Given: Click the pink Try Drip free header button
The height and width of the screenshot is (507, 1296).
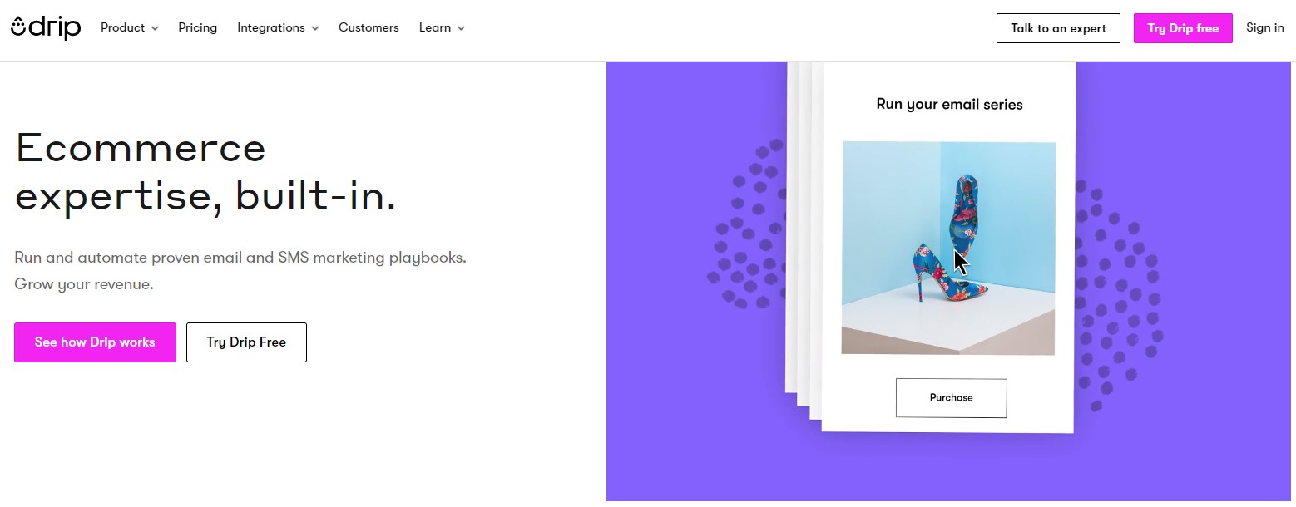Looking at the screenshot, I should pos(1183,28).
